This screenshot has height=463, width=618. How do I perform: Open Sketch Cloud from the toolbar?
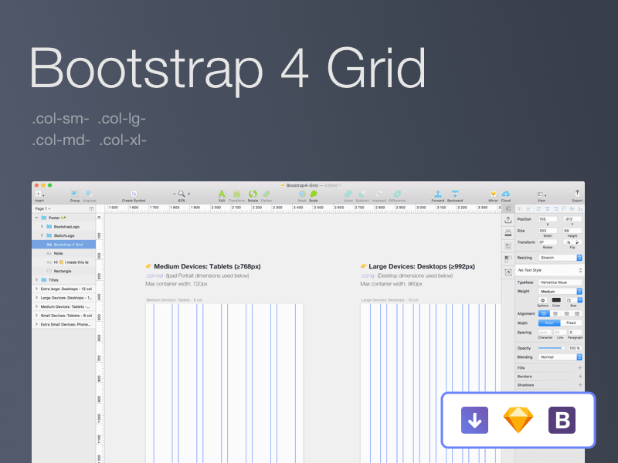tap(506, 193)
